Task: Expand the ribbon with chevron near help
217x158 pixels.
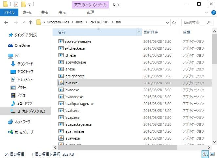Action: click(206, 13)
